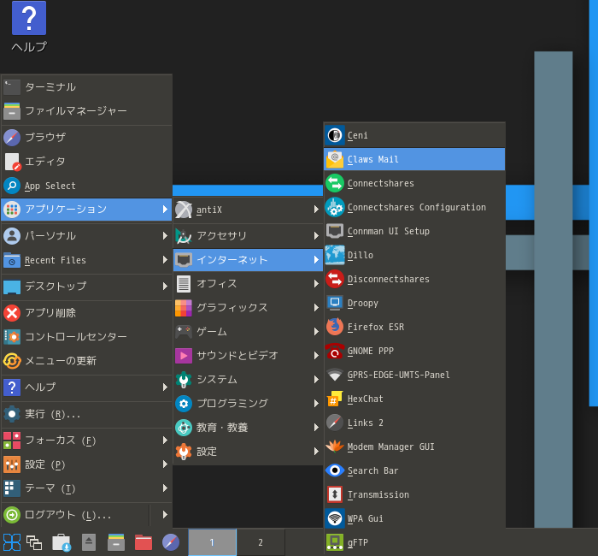Launch Ceni from the Internet submenu
Screen dimensions: 598x556
[x=414, y=135]
